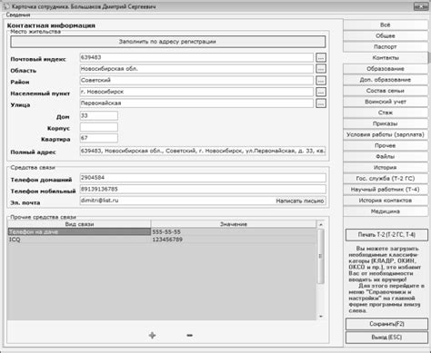
Task: Click scroll-up arrow of contacts table
Action: click(320, 224)
